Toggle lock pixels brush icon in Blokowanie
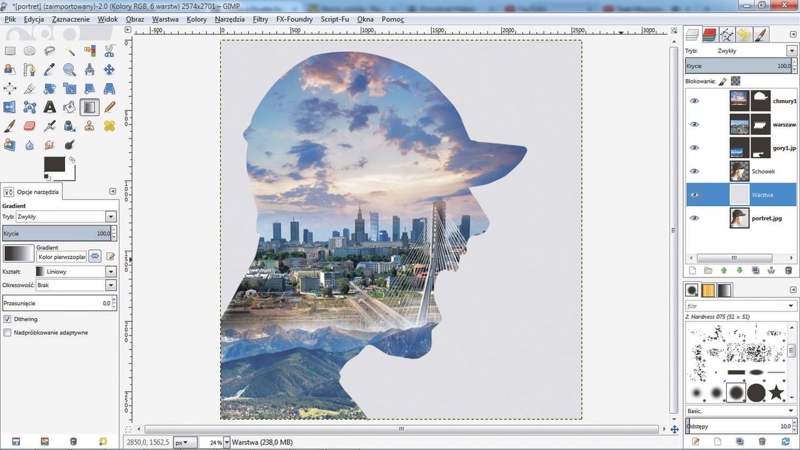The height and width of the screenshot is (450, 800). pyautogui.click(x=722, y=81)
